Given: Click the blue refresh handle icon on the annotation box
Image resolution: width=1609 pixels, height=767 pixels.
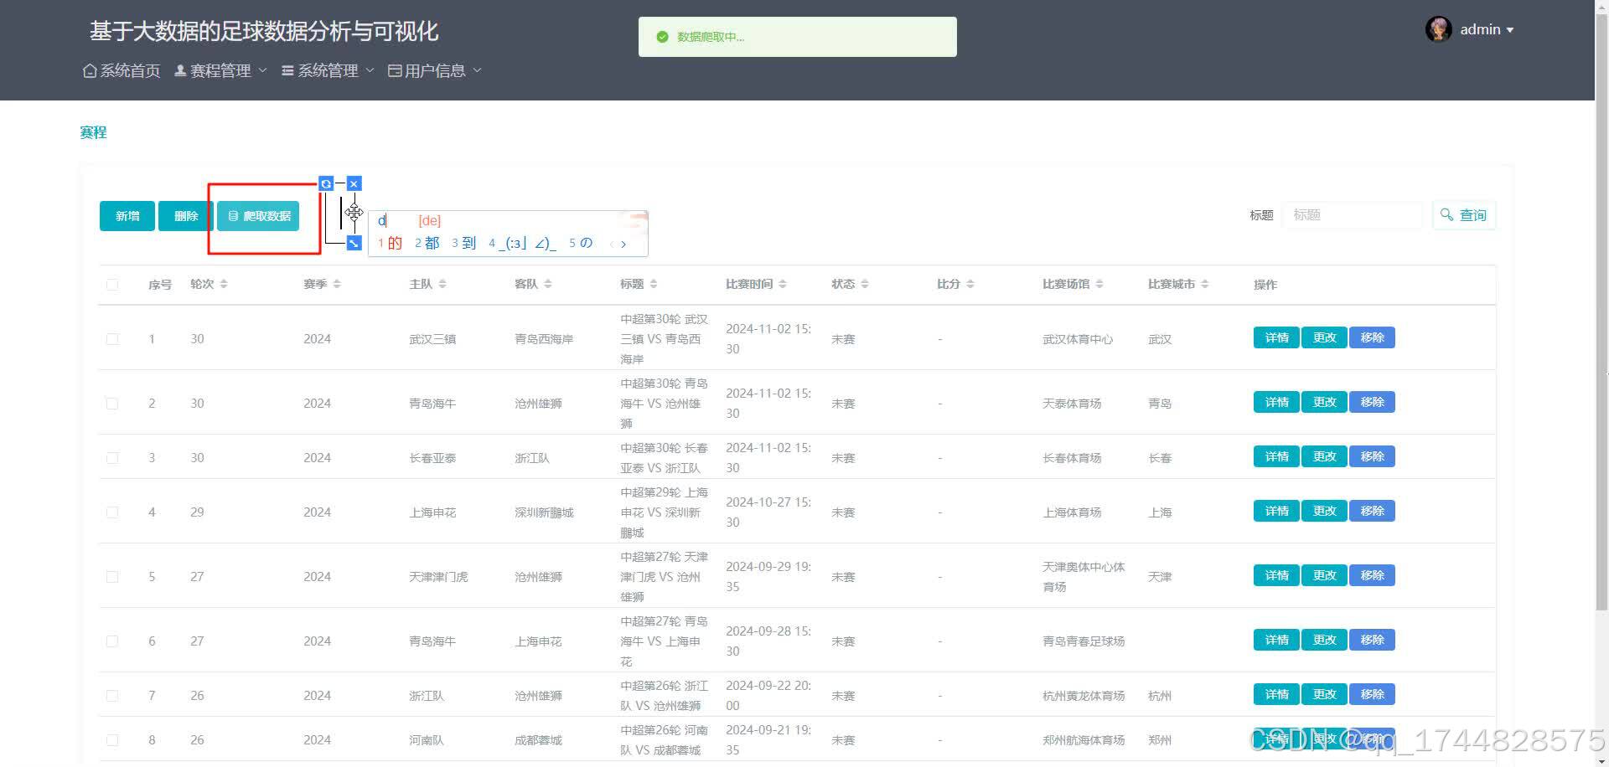Looking at the screenshot, I should [326, 183].
